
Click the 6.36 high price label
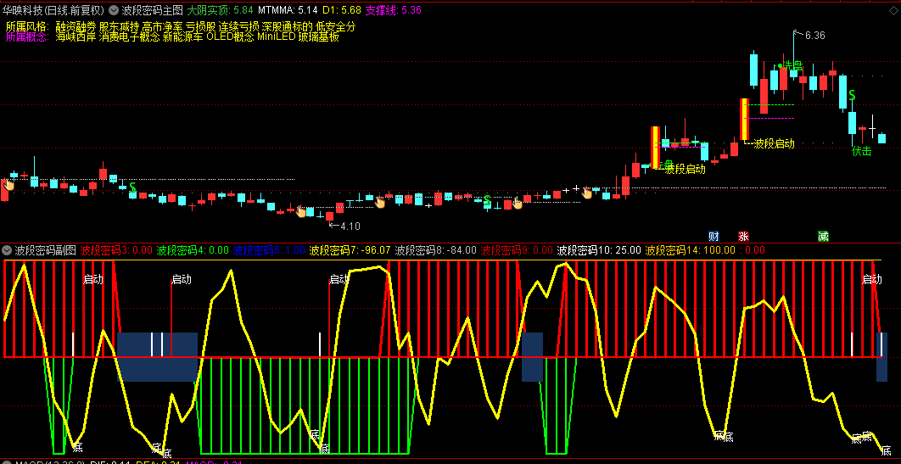pos(814,35)
